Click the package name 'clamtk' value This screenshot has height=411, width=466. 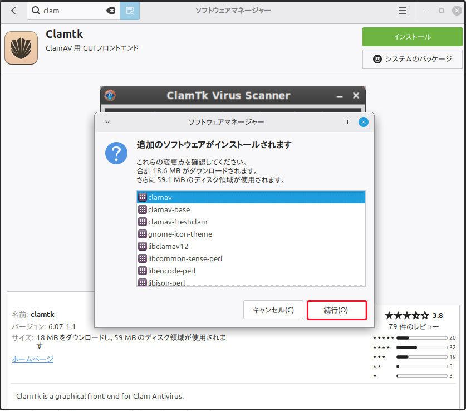click(42, 315)
